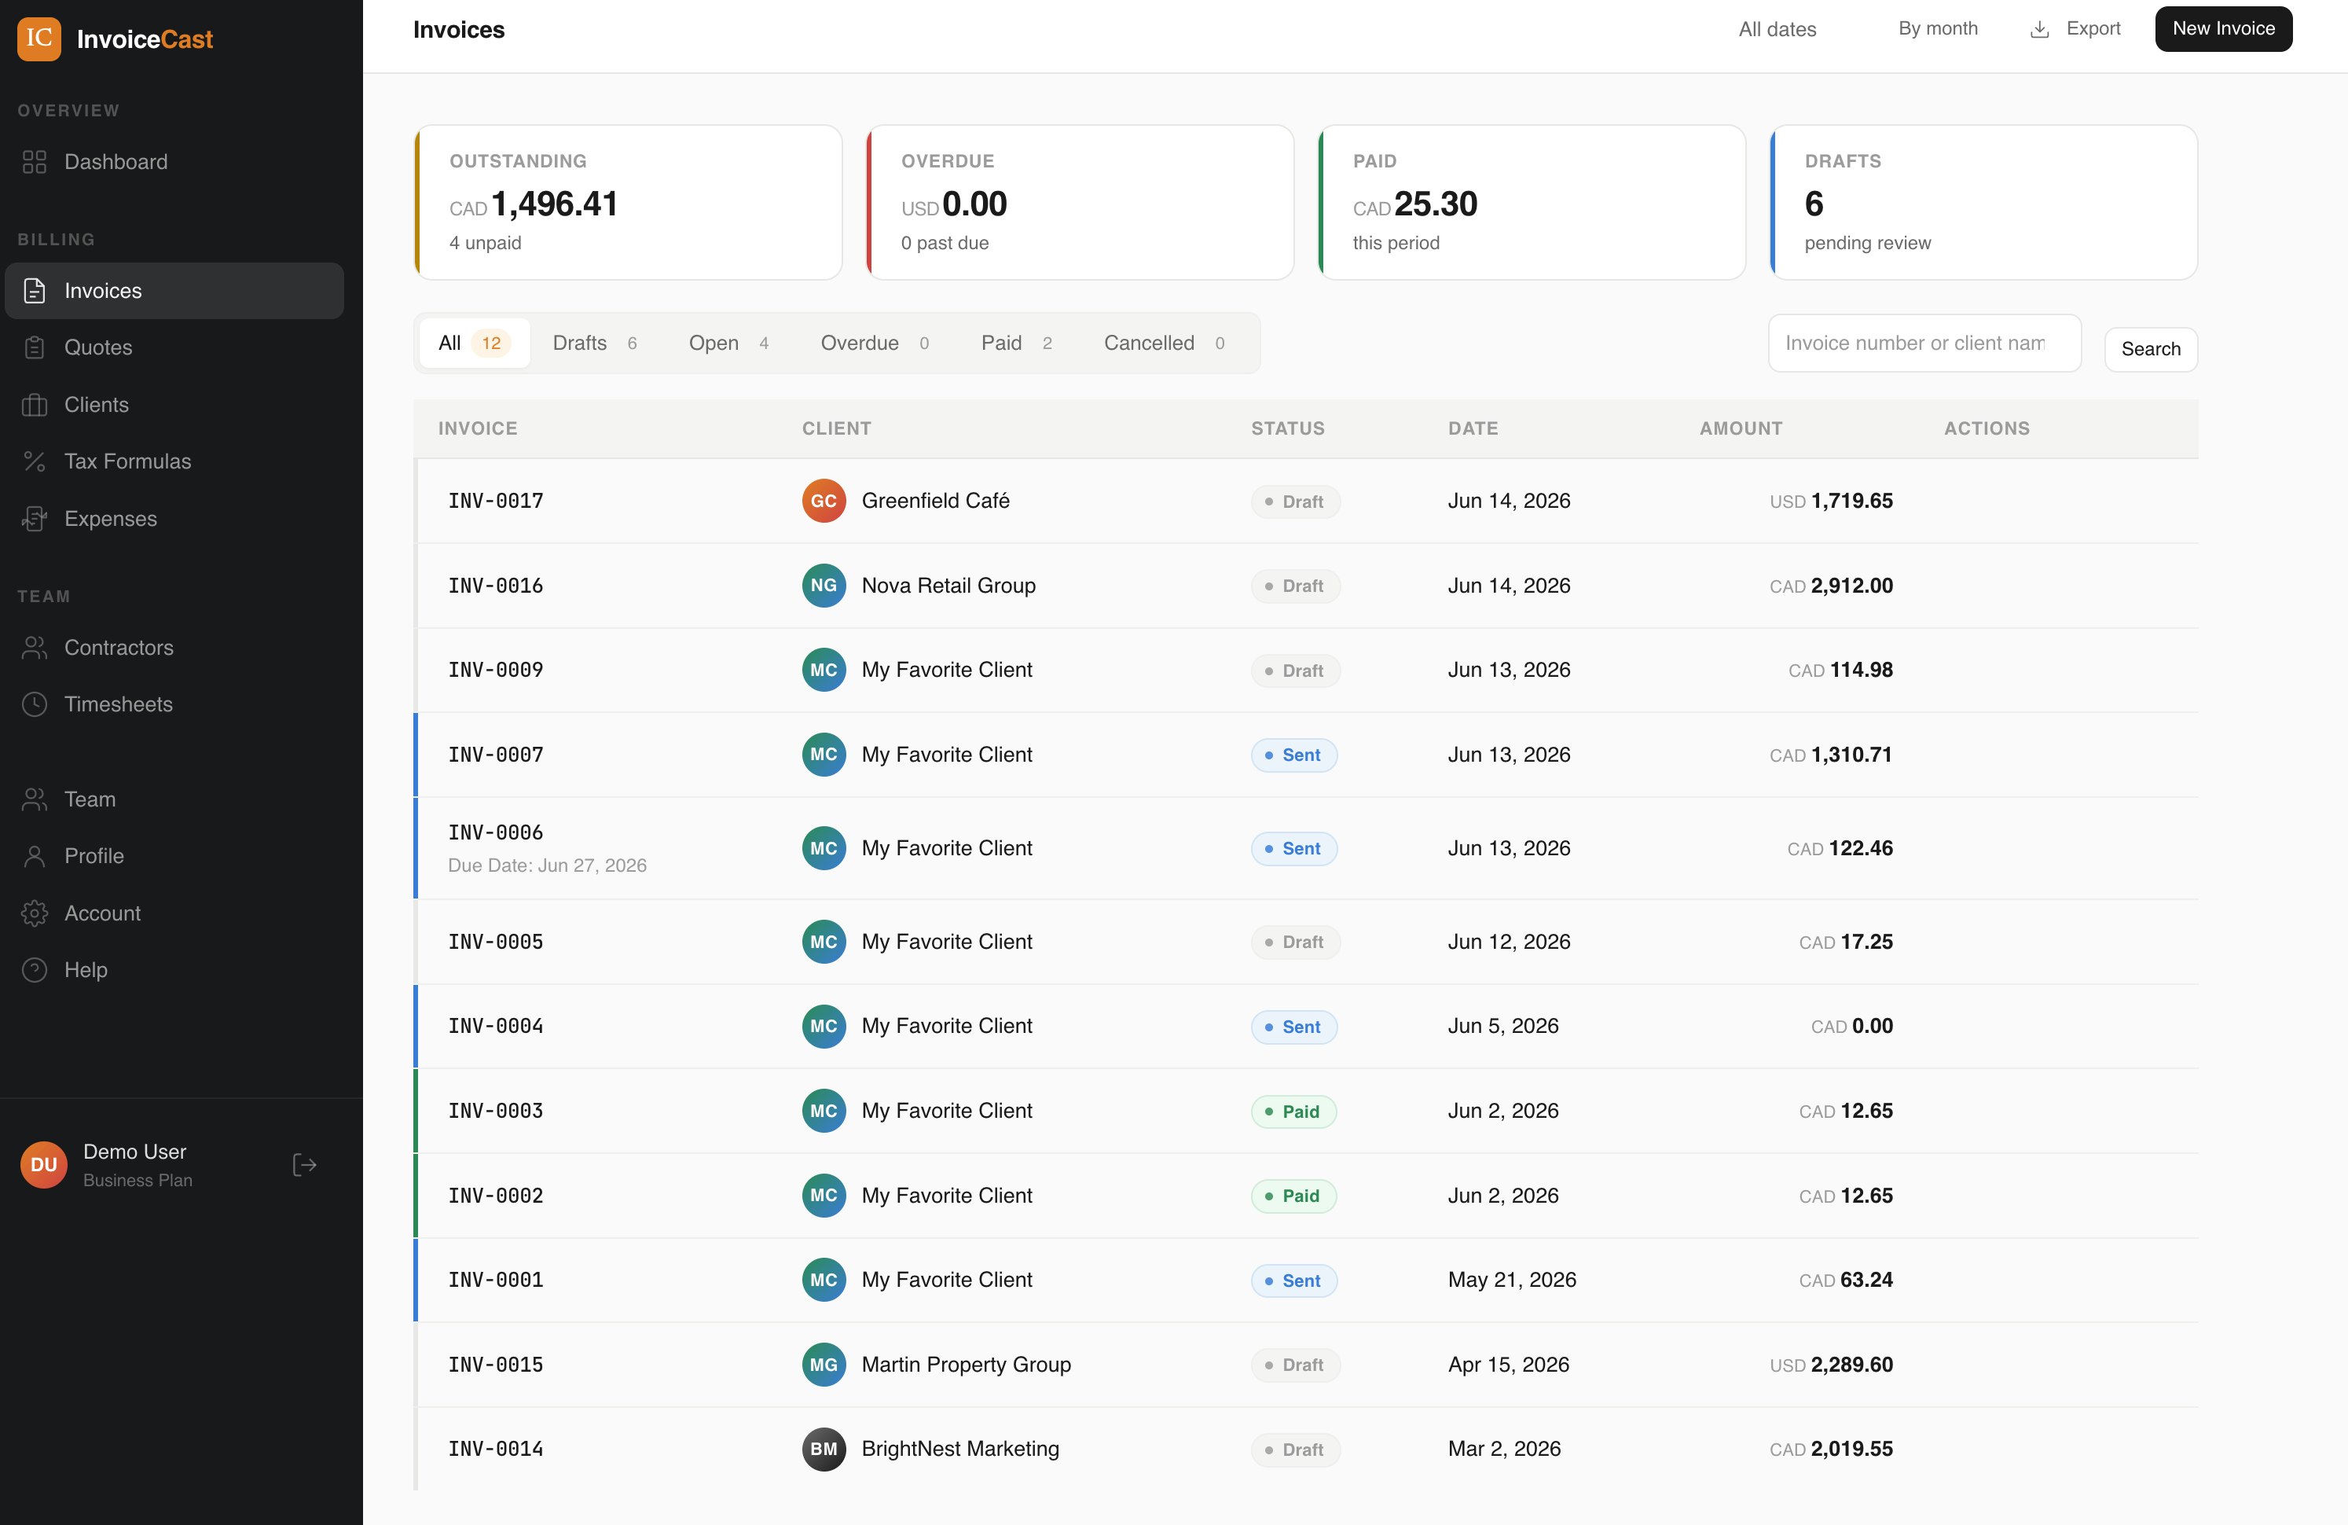2348x1525 pixels.
Task: Click the logout arrow icon
Action: [x=305, y=1165]
